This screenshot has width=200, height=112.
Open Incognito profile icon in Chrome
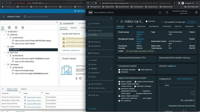(x=183, y=3)
